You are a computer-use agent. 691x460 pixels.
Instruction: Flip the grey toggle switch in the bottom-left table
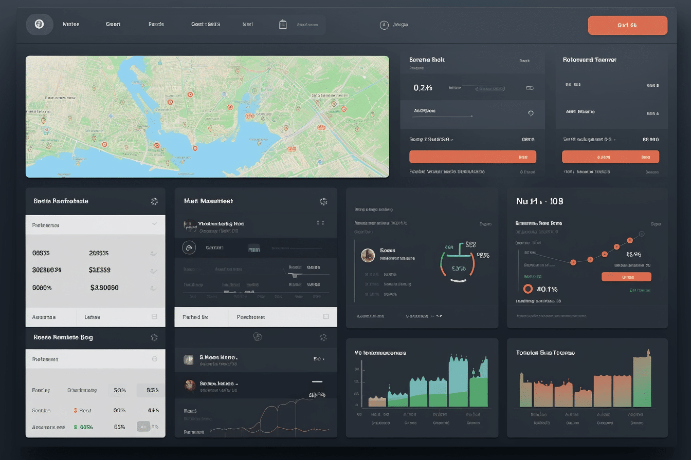(x=143, y=426)
